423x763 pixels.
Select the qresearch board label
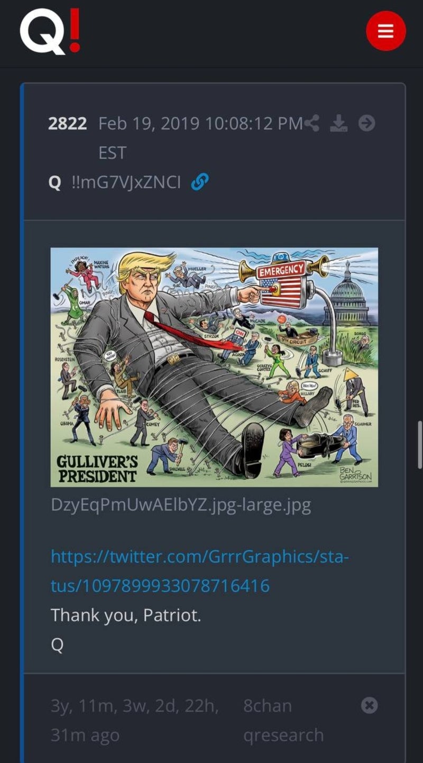(x=283, y=735)
